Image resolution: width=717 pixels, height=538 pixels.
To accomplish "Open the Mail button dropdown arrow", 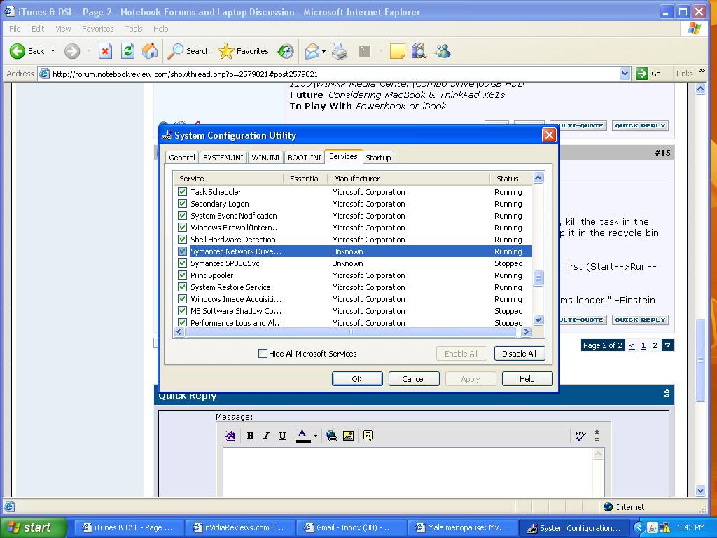I will point(323,51).
